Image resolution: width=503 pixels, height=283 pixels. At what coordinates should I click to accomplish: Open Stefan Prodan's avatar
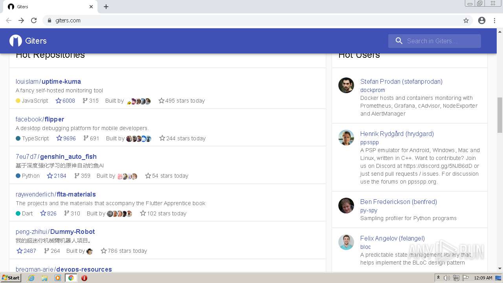pos(346,85)
